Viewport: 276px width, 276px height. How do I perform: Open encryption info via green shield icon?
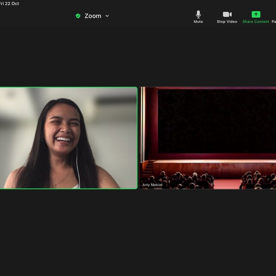click(x=78, y=16)
